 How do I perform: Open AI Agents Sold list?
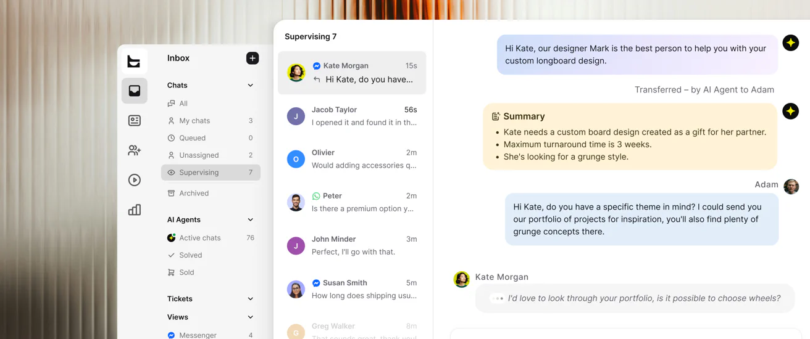211,272
